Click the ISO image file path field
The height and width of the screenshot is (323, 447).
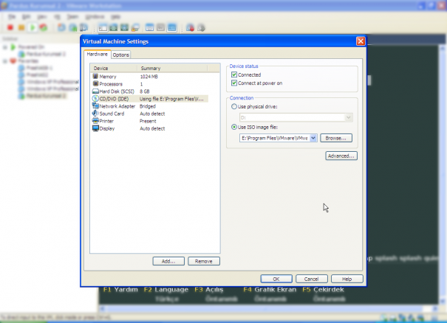[x=275, y=138]
